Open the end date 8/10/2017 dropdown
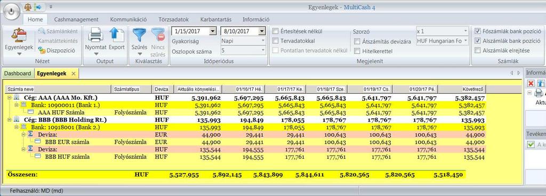Viewport: 546px width, 196px height. (262, 31)
